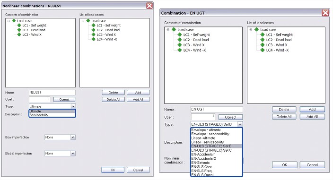Click the Coeff field in NLULS1 dialog

(x=40, y=99)
